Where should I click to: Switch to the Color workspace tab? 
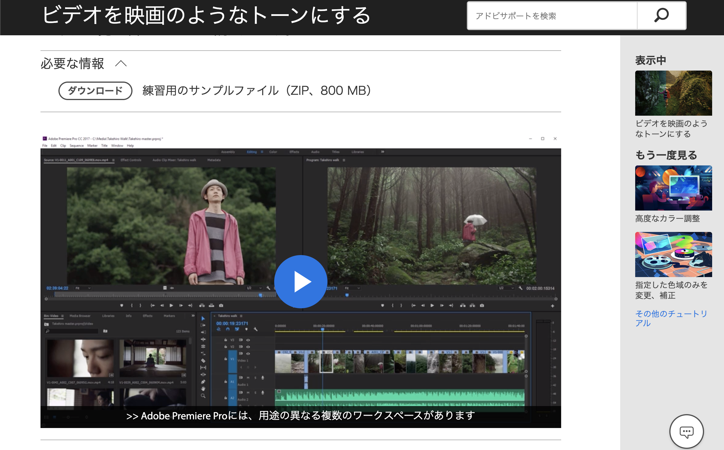273,152
